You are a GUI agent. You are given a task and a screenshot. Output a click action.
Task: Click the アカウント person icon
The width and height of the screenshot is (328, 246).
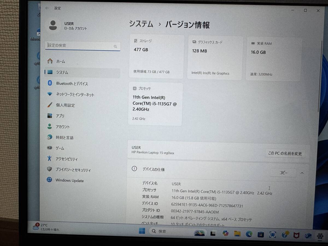[x=49, y=127]
